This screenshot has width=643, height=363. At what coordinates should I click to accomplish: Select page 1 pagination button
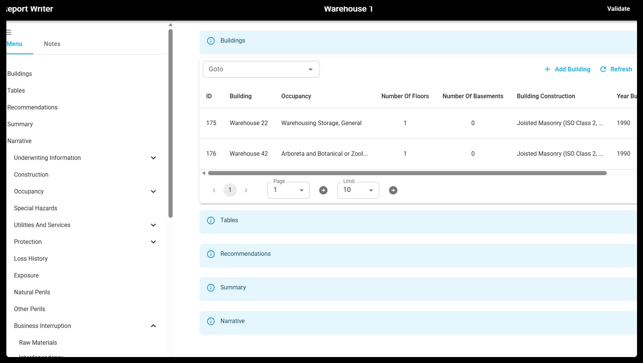(x=230, y=190)
